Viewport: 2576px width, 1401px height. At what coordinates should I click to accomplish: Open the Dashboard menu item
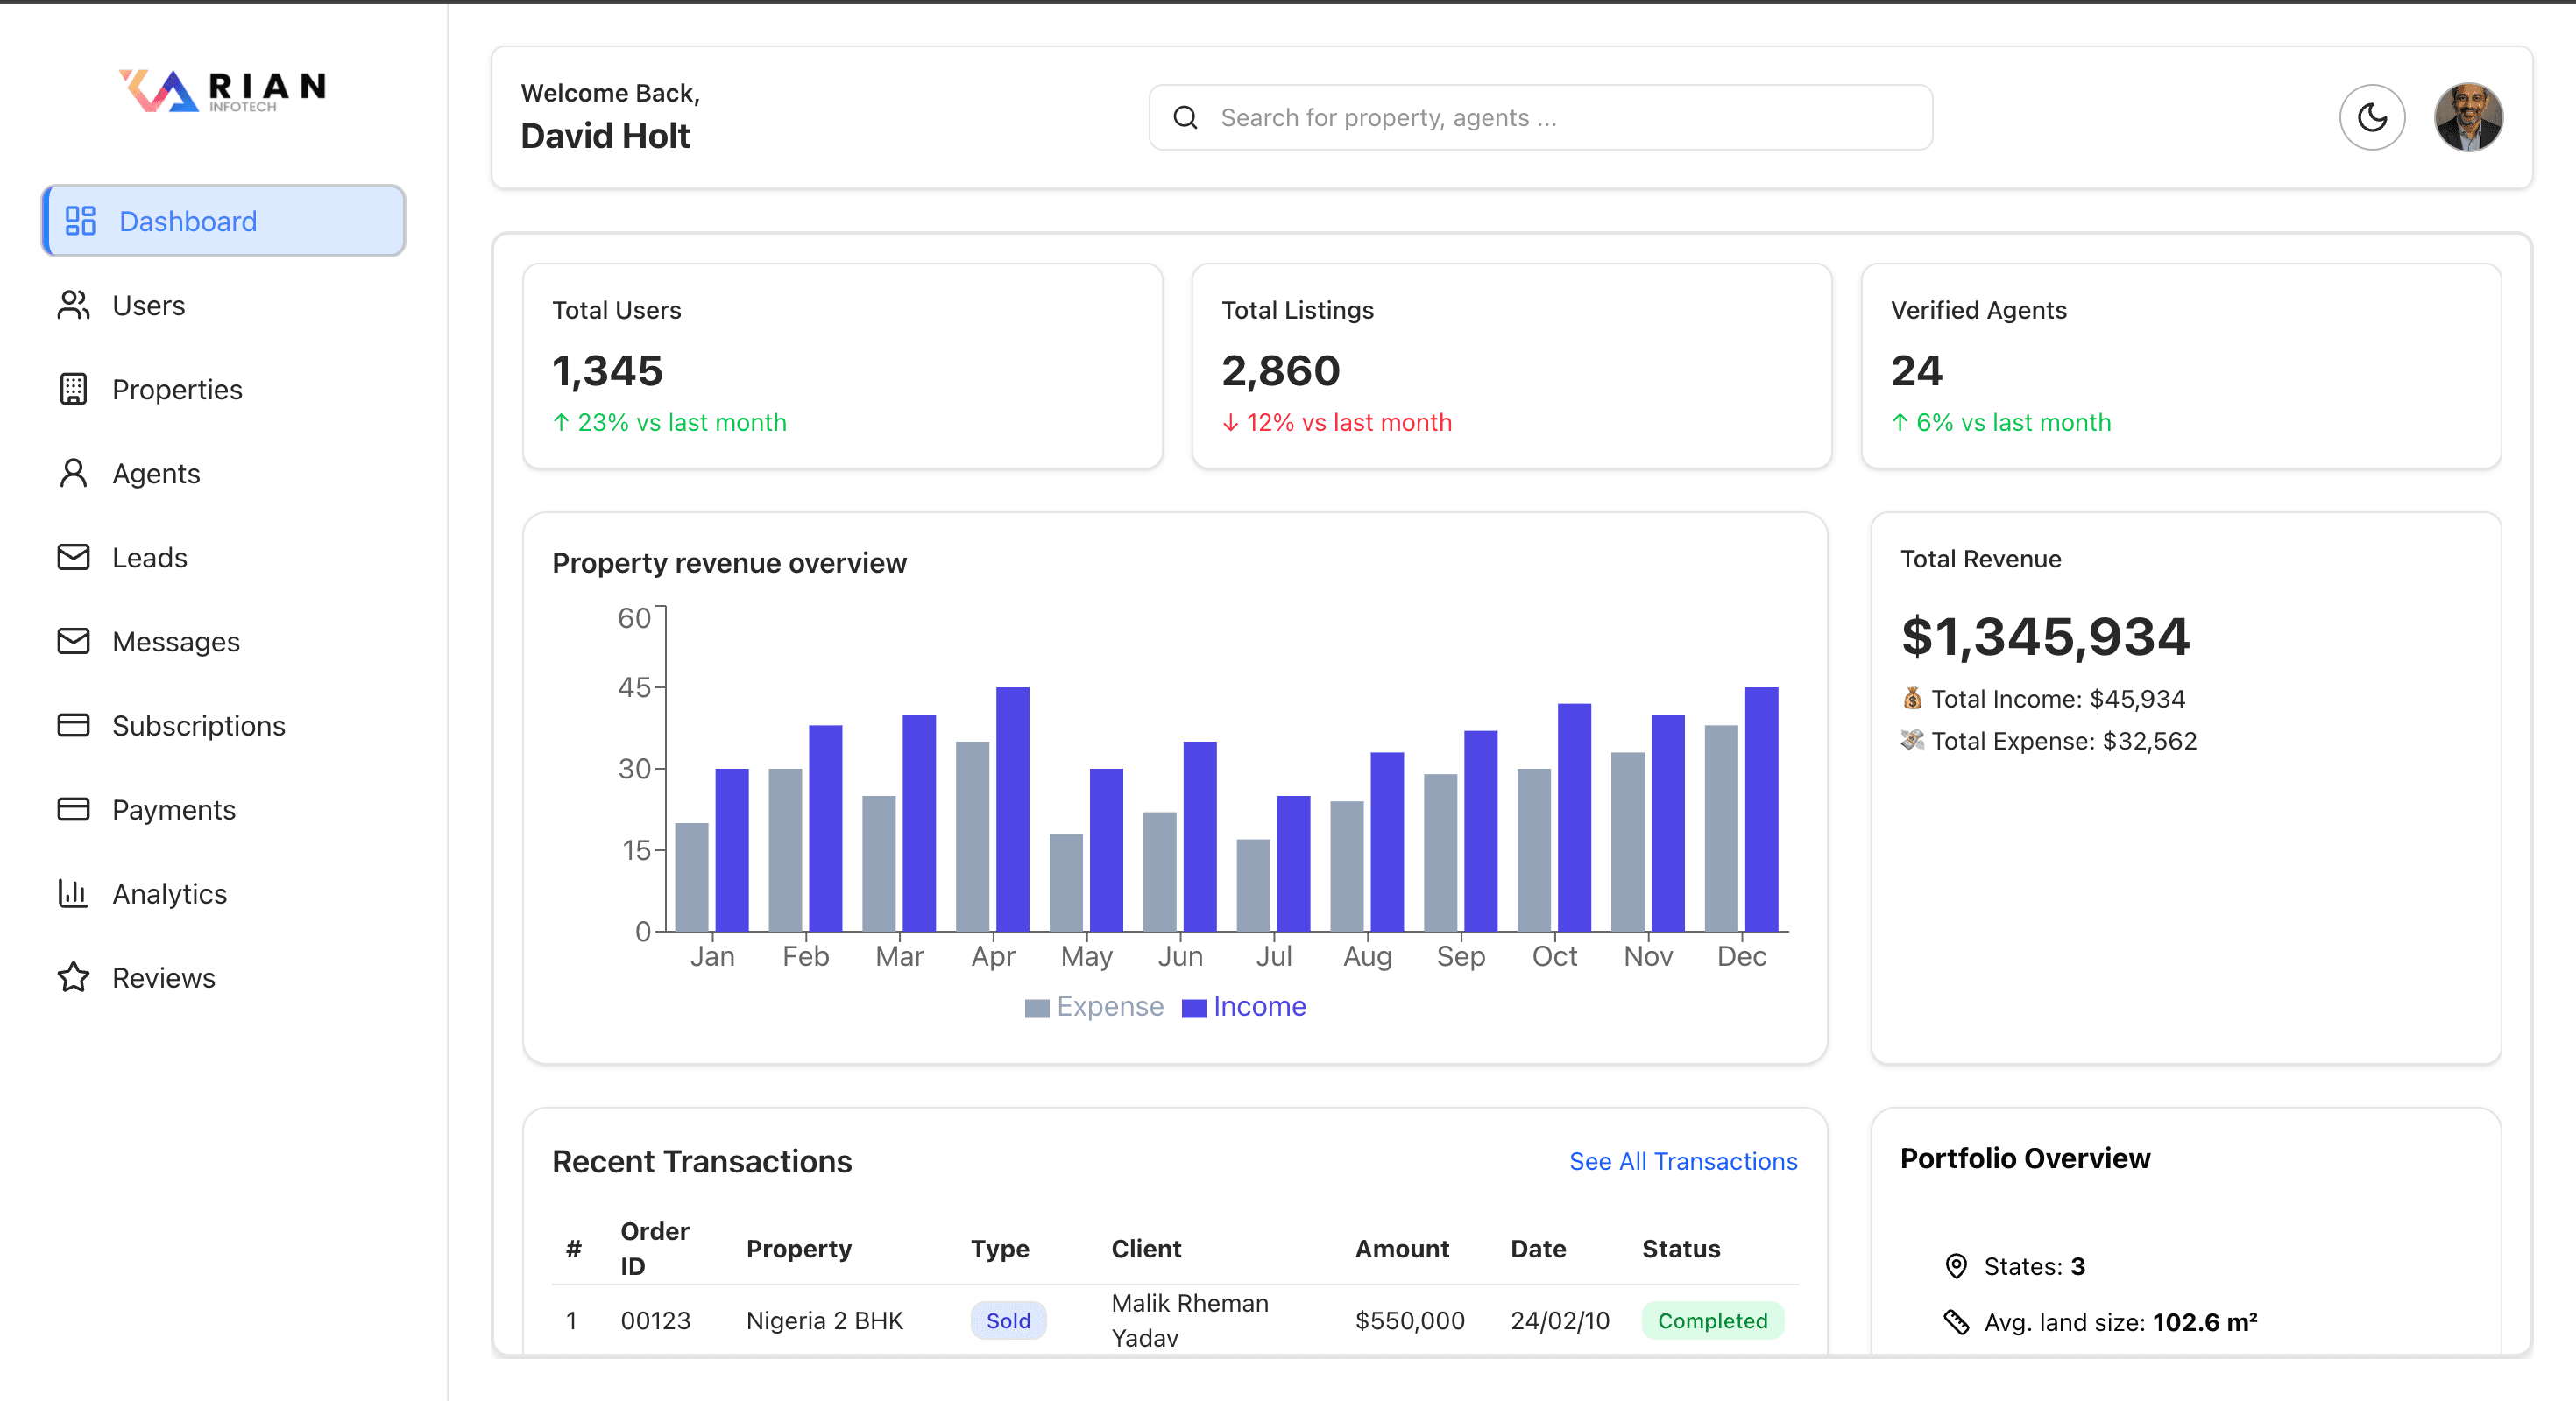pyautogui.click(x=224, y=221)
